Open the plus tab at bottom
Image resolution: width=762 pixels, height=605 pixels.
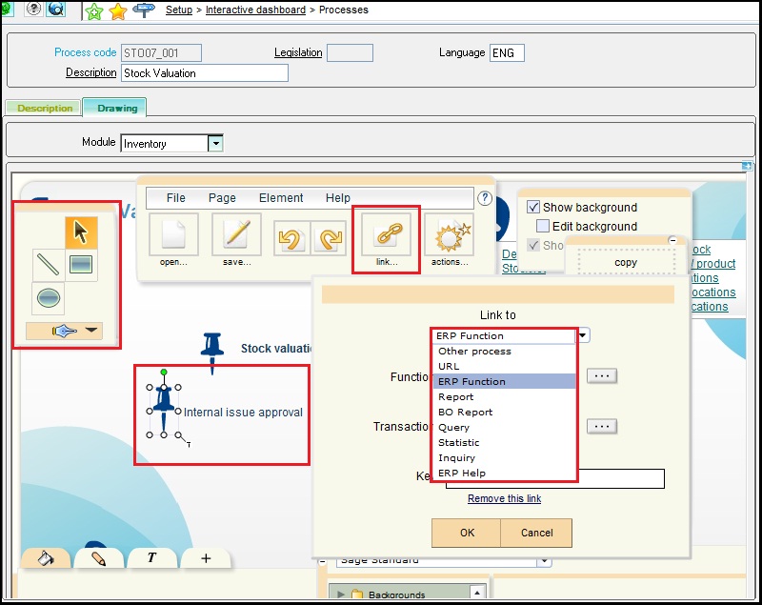click(206, 558)
